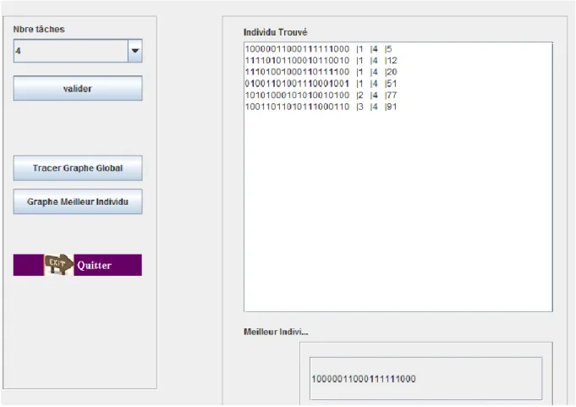Select row 11101001000110111100 ending in 20
The width and height of the screenshot is (576, 407).
[321, 72]
